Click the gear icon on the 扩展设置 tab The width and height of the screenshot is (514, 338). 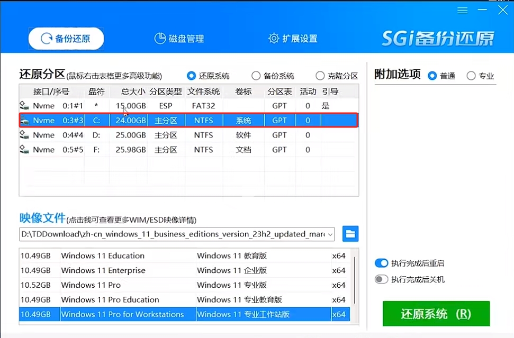273,38
